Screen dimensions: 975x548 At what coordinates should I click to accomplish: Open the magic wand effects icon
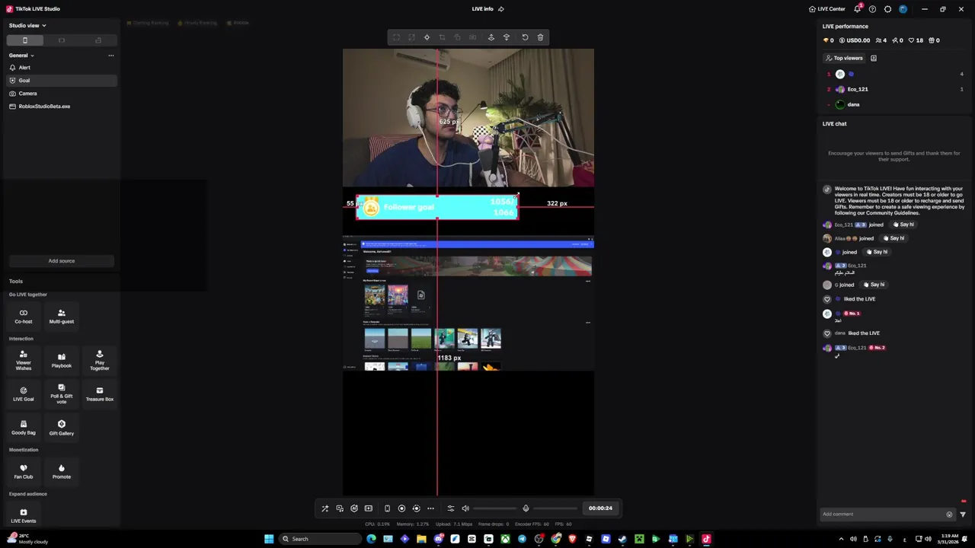(x=325, y=508)
